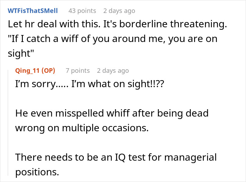This screenshot has height=182, width=246.
Task: Open the top comment's '2 days ago' timestamp
Action: coord(119,11)
